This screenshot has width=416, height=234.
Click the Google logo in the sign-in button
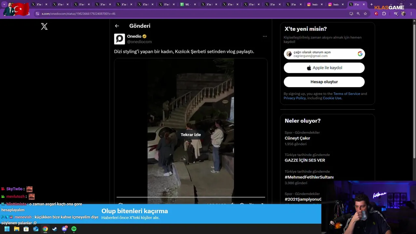[360, 54]
